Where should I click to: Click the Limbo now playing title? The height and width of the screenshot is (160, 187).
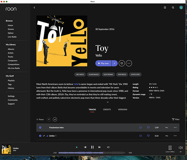[16, 148]
